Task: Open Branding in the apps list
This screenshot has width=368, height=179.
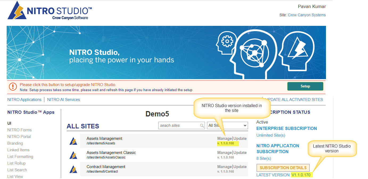Action: pos(15,143)
